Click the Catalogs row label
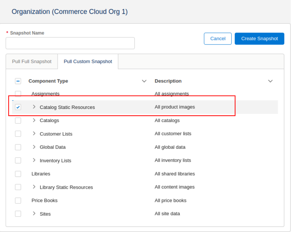This screenshot has height=232, width=291. [49, 121]
